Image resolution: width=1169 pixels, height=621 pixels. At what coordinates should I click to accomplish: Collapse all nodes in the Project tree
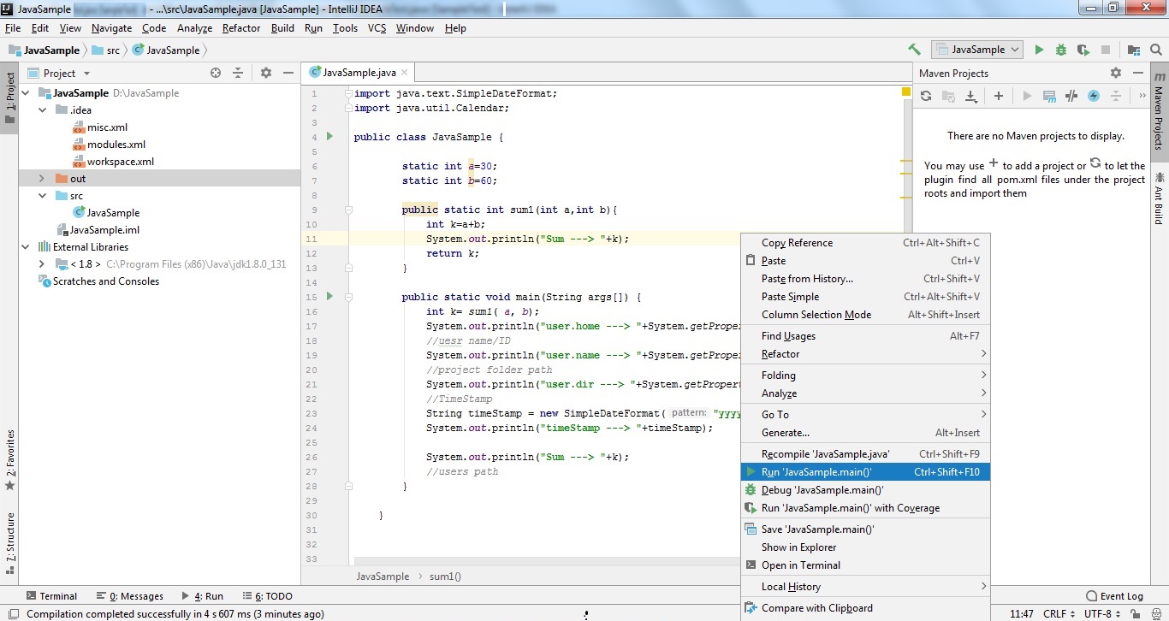click(238, 73)
